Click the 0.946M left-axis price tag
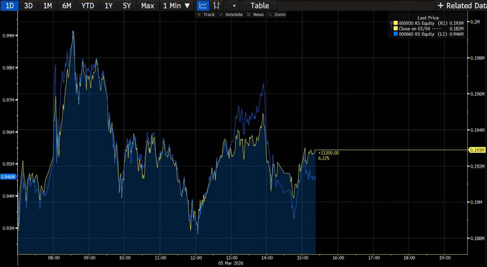The height and width of the screenshot is (267, 487). 8,177
